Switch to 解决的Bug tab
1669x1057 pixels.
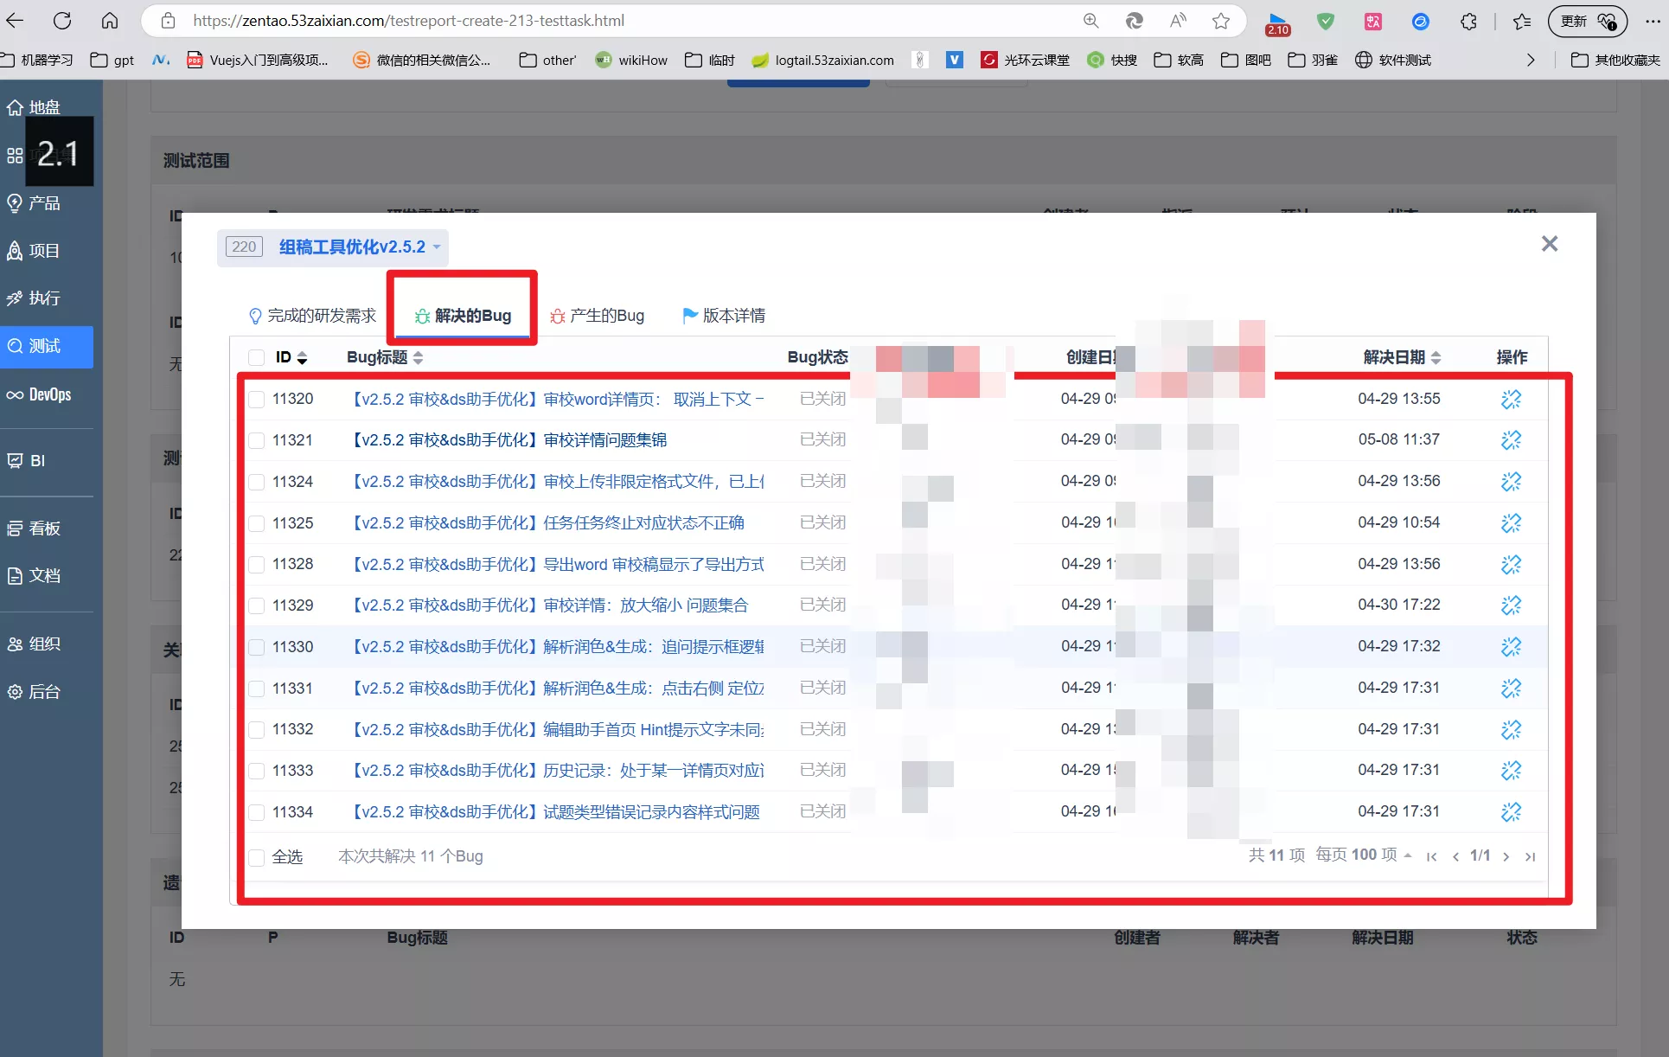click(464, 316)
